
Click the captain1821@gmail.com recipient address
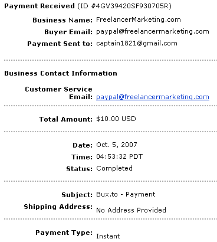pyautogui.click(x=137, y=44)
